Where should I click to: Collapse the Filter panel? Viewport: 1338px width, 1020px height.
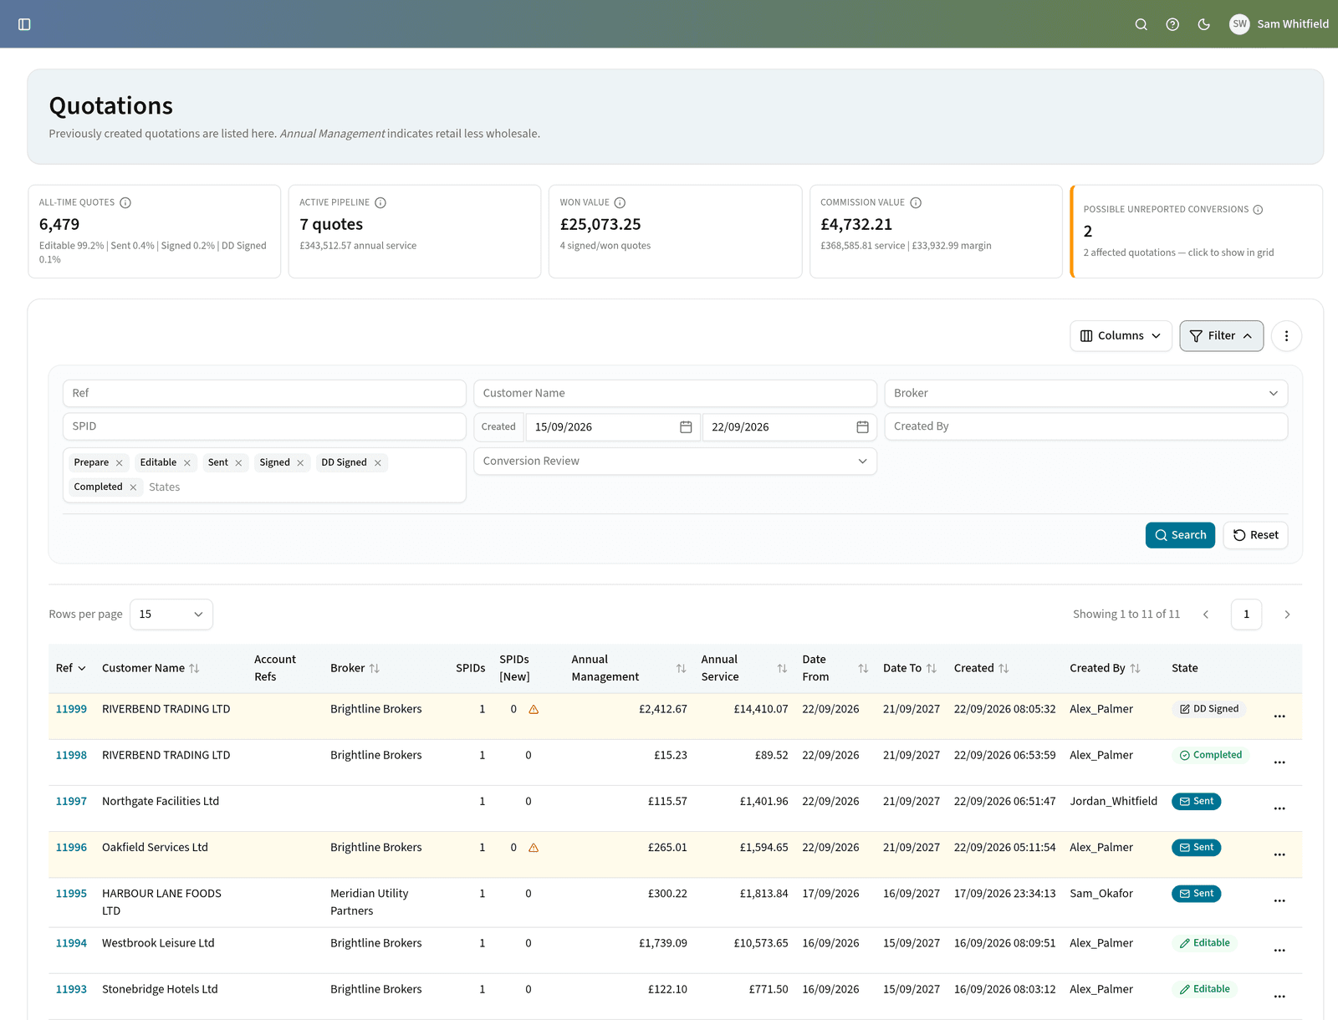point(1221,336)
